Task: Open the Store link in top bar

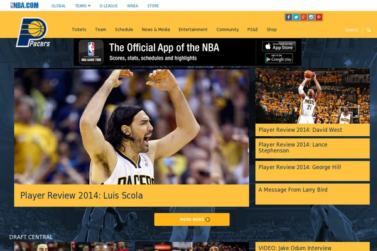Action: [153, 6]
